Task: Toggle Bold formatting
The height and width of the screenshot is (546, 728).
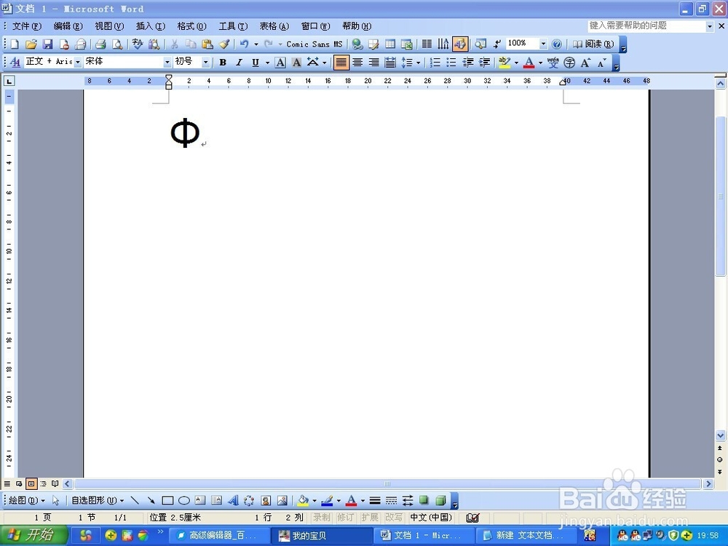Action: point(223,62)
